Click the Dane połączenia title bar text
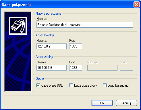Screen dimensions: 141x110 pyautogui.click(x=16, y=5)
